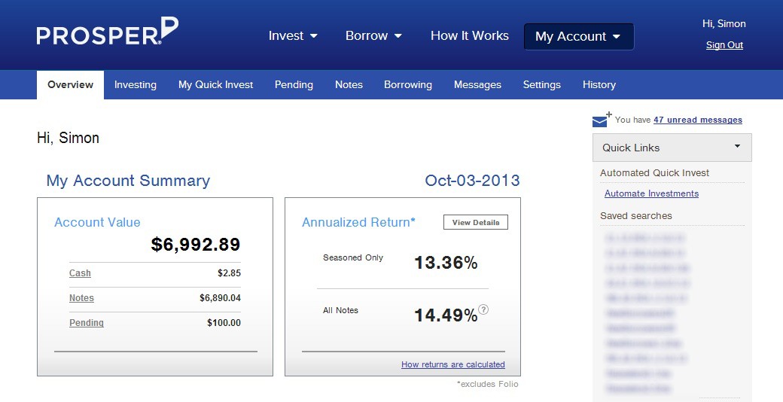Viewport: 783px width, 402px height.
Task: Click the question mark help icon beside 14.49%
Action: pos(483,309)
